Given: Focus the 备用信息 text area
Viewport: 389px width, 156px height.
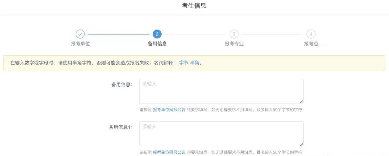Looking at the screenshot, I should pos(221,91).
